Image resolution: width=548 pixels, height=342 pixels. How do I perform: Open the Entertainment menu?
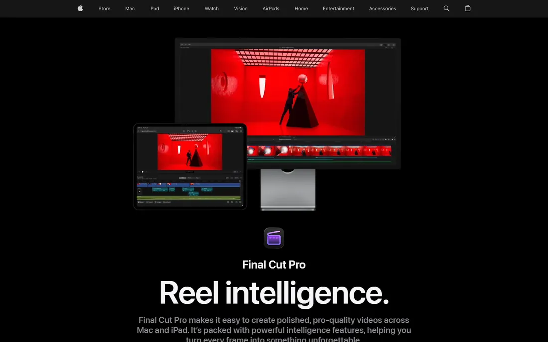click(x=338, y=9)
